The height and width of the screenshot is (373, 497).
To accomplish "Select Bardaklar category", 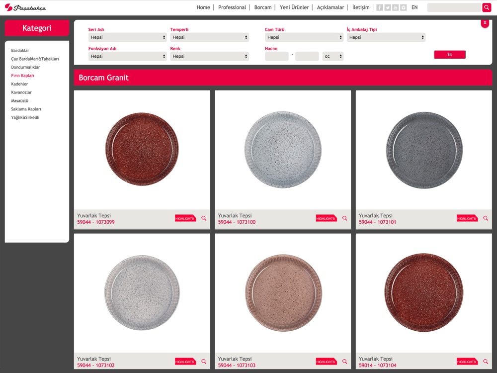I will (20, 50).
